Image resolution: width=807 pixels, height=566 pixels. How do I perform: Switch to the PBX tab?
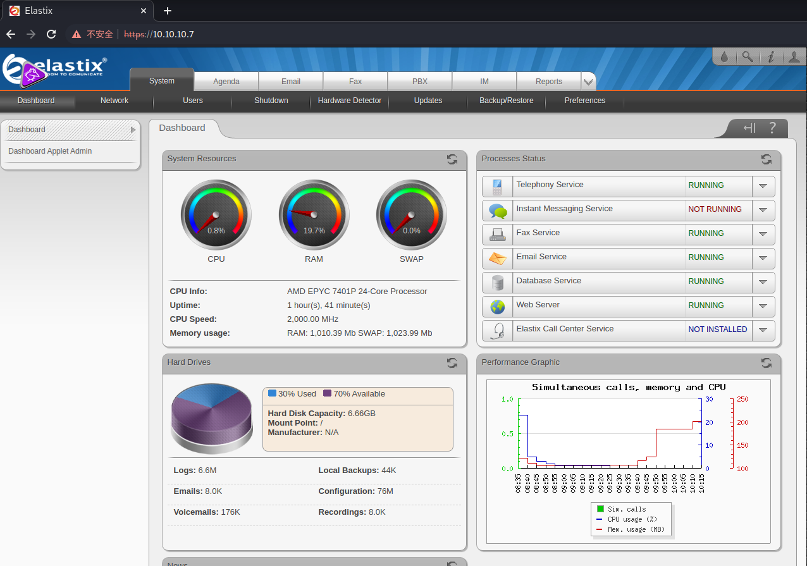[x=420, y=82]
